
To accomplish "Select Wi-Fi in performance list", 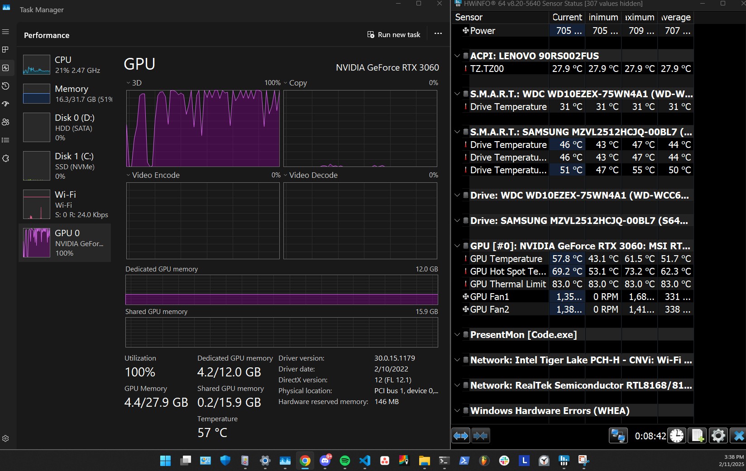I will click(x=65, y=204).
